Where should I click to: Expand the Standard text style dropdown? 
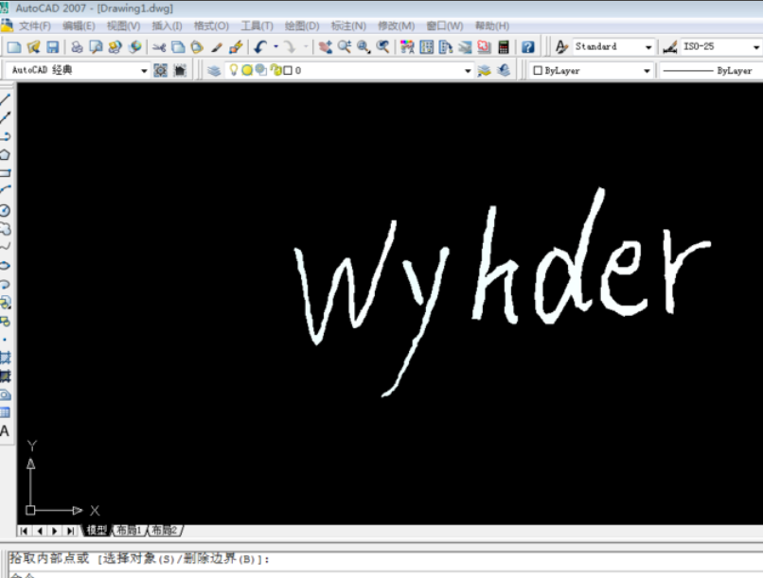(648, 47)
